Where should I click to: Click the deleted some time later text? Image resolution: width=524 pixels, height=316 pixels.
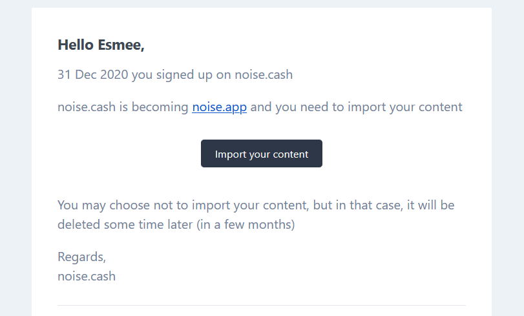point(125,224)
